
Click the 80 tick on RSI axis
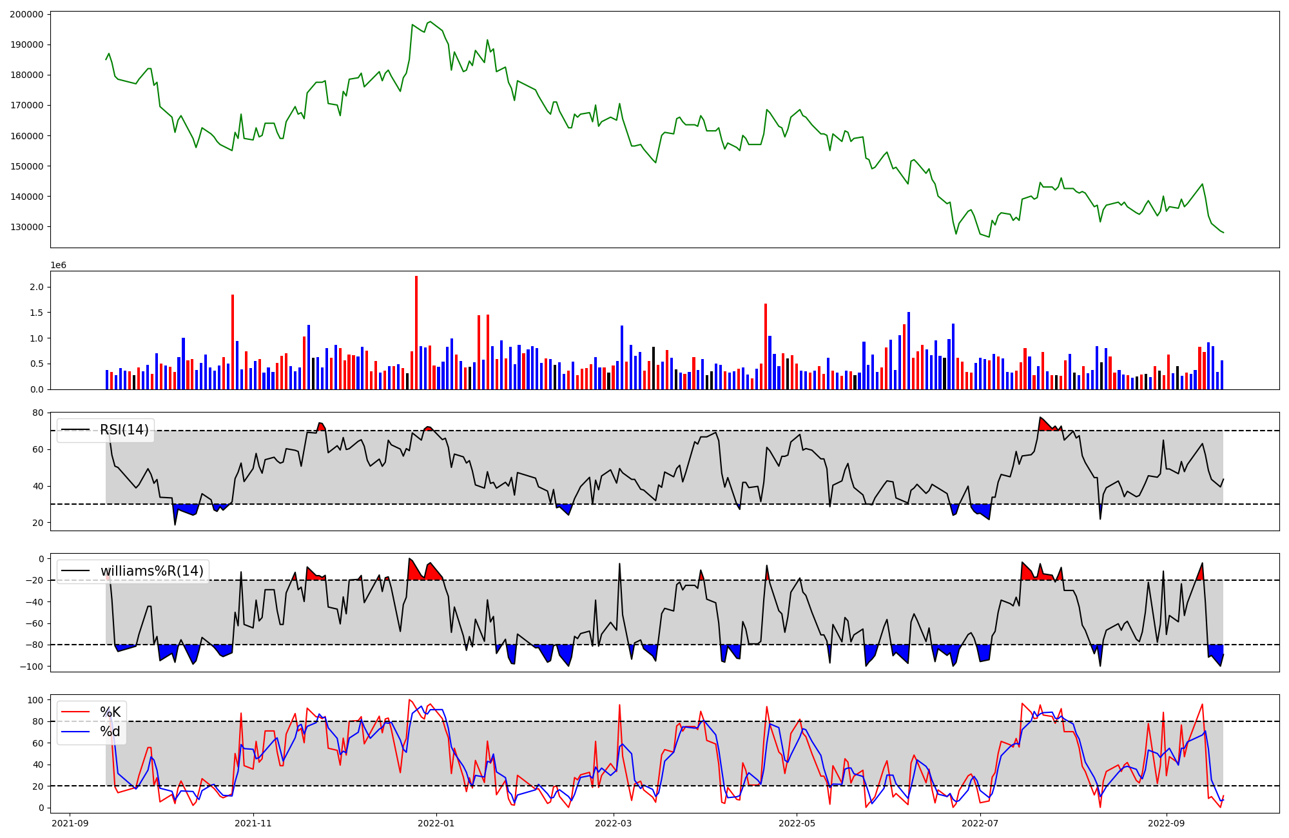[x=38, y=413]
